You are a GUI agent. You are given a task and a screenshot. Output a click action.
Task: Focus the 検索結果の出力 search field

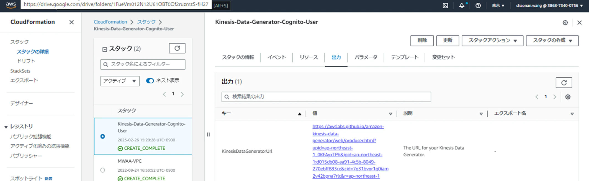(x=326, y=97)
